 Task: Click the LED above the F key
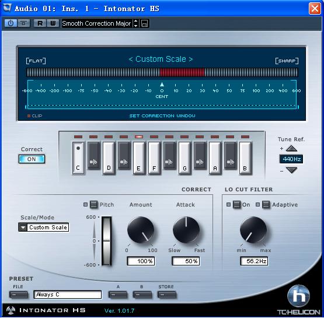click(x=154, y=137)
